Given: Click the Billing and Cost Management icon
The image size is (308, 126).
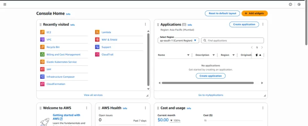Looking at the screenshot, I should [42, 54].
